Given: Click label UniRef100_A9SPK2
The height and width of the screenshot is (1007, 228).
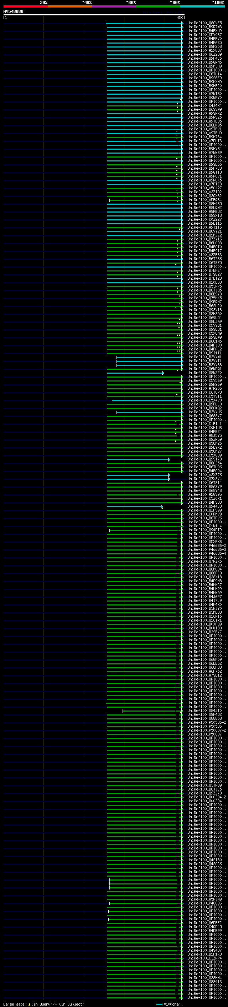Looking at the screenshot, I should [x=204, y=113].
